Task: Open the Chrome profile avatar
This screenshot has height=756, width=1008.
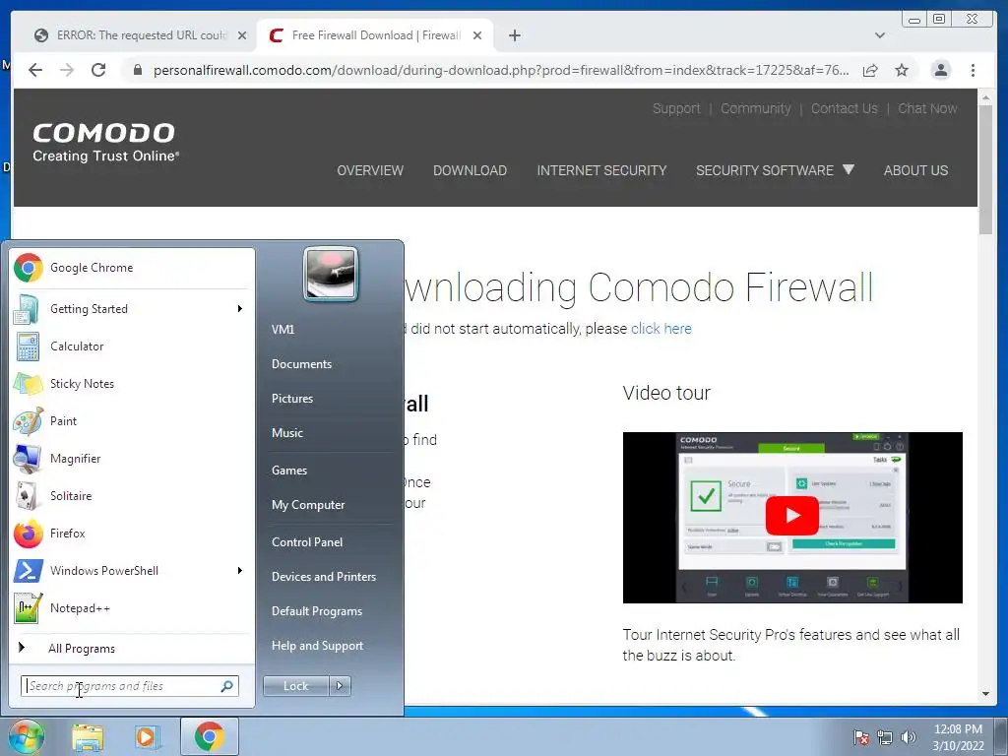Action: pyautogui.click(x=940, y=70)
